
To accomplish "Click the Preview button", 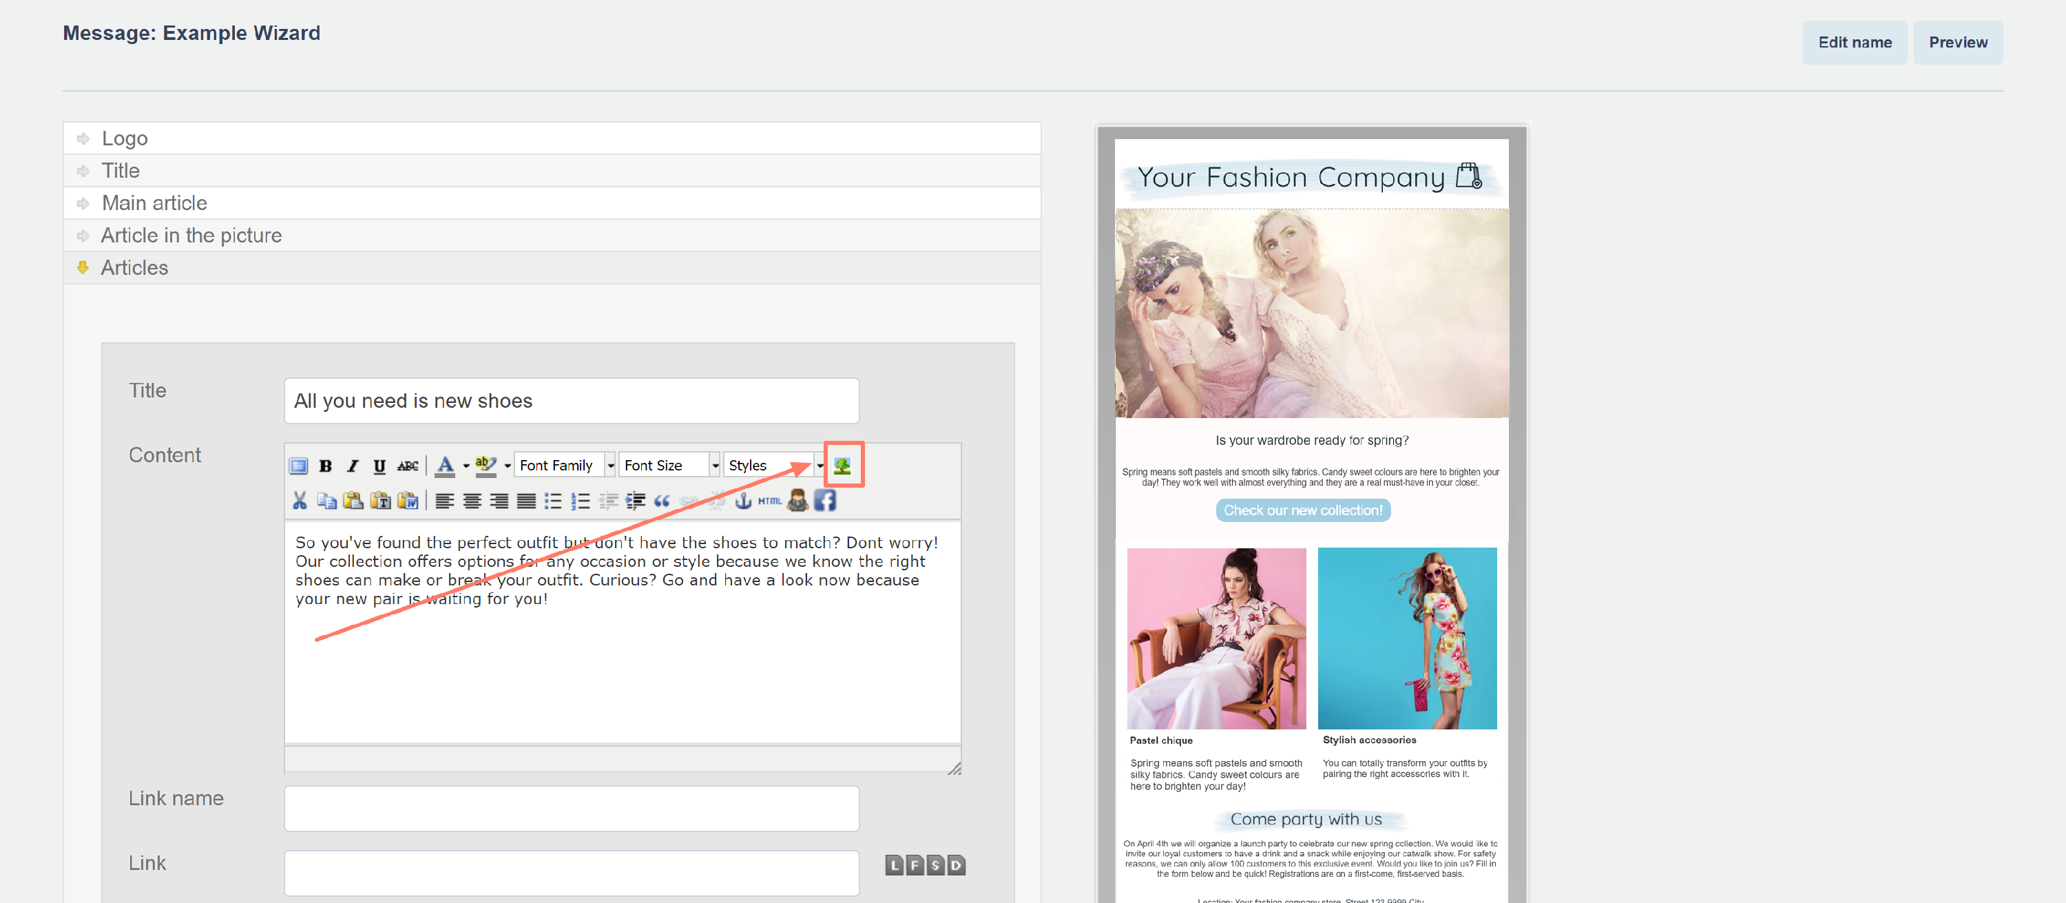I will point(1958,43).
